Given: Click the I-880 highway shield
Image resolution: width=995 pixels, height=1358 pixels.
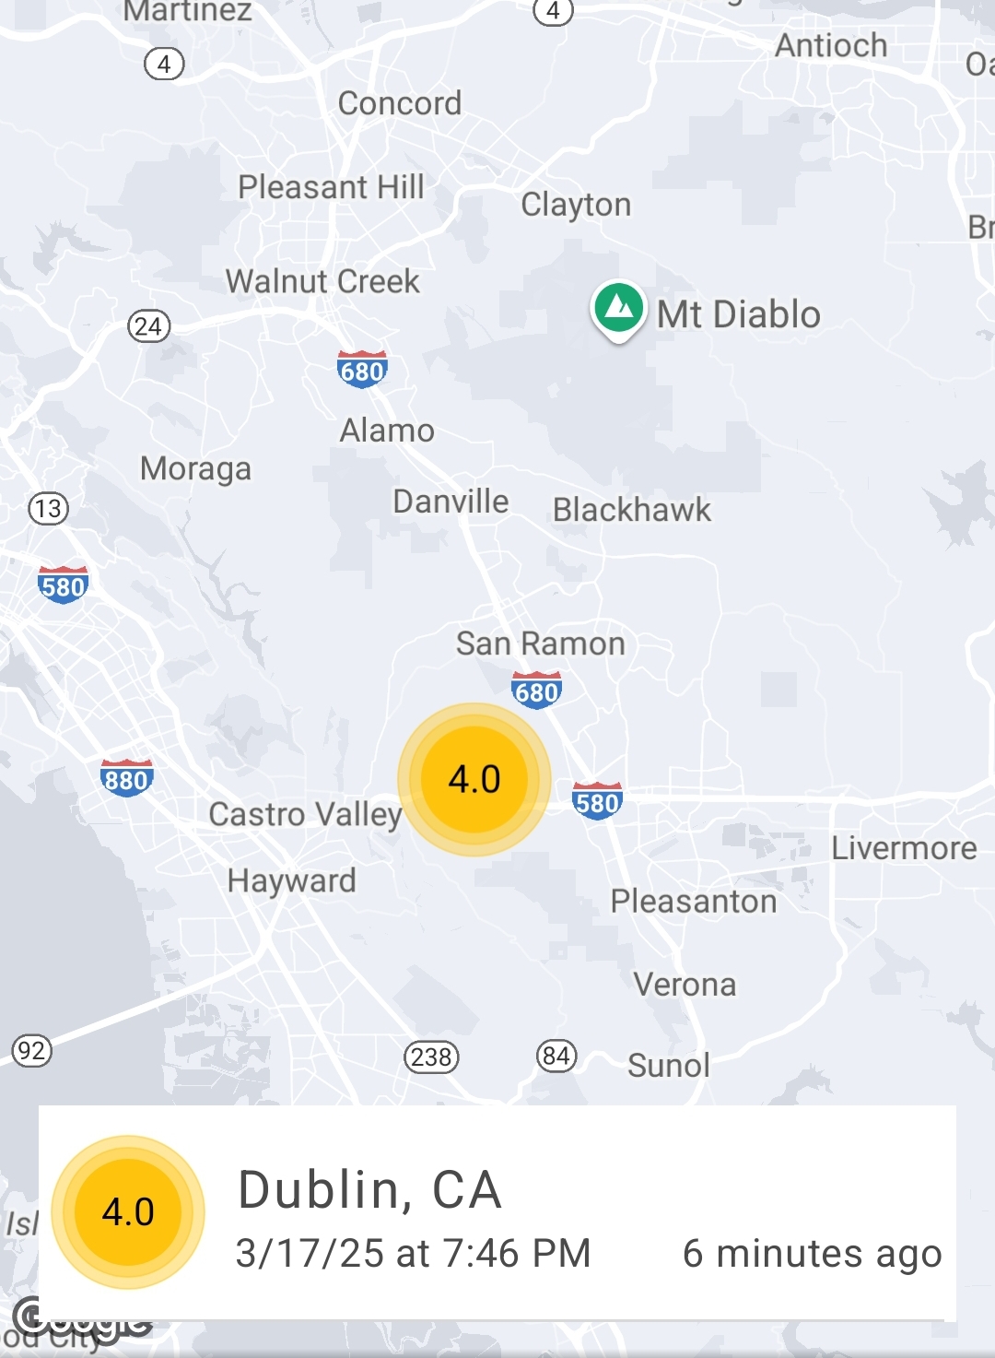Looking at the screenshot, I should point(127,779).
